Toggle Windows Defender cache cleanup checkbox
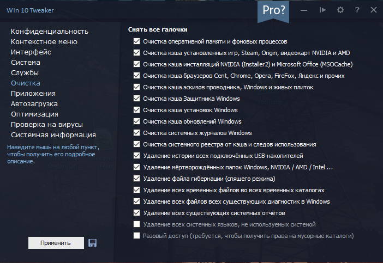 click(x=136, y=99)
